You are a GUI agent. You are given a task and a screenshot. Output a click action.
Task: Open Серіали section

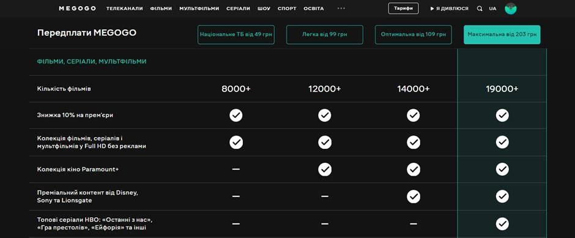click(239, 9)
